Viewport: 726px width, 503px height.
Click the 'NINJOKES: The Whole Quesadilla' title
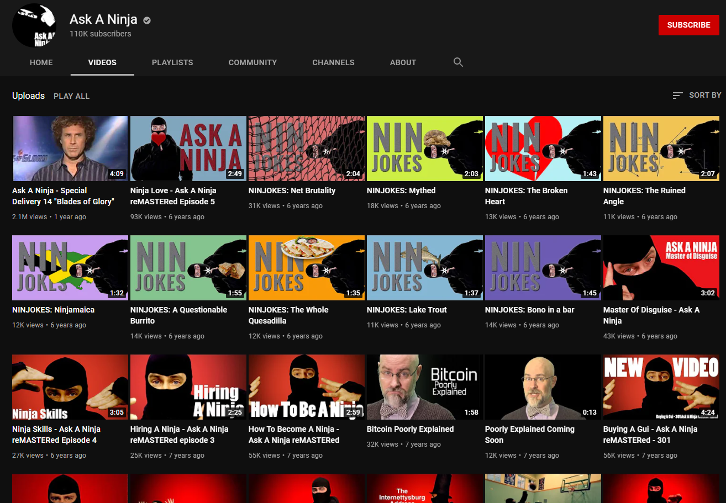click(x=288, y=315)
